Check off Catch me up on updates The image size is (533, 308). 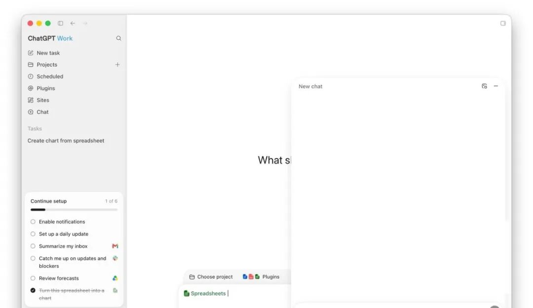click(x=33, y=258)
